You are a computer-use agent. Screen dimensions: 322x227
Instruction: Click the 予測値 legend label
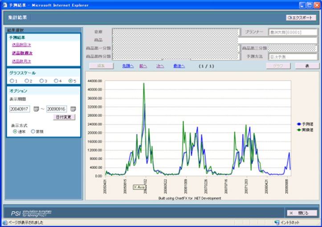(x=308, y=124)
